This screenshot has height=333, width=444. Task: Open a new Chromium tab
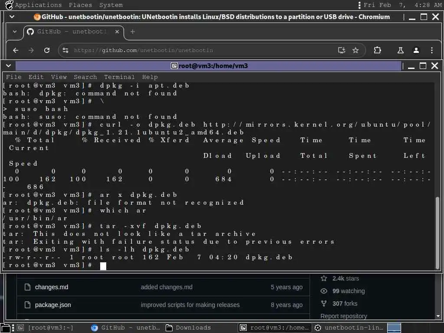click(x=133, y=32)
